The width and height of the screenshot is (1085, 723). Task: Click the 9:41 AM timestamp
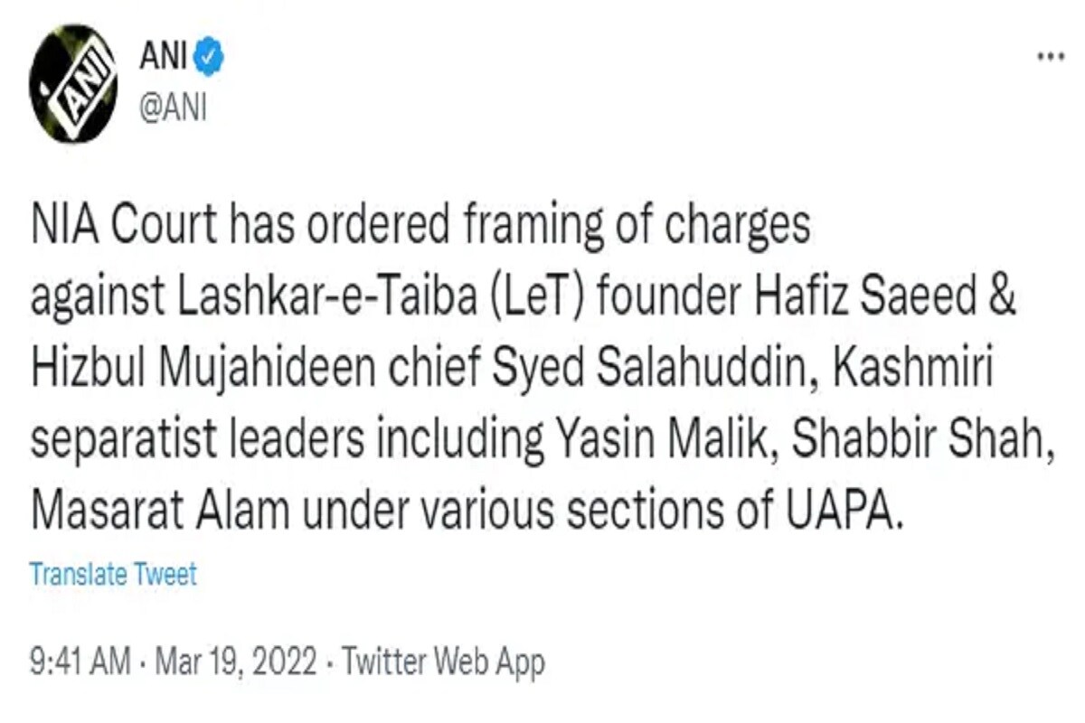80,664
